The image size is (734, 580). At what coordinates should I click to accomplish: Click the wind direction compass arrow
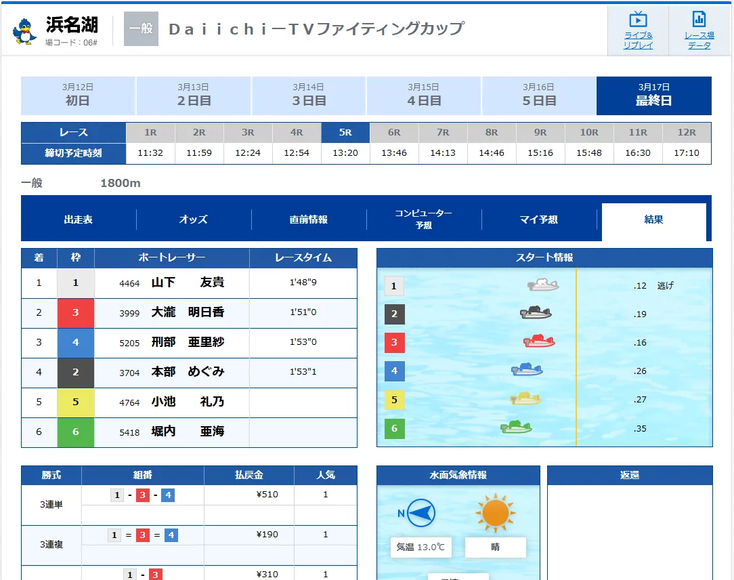pyautogui.click(x=421, y=514)
